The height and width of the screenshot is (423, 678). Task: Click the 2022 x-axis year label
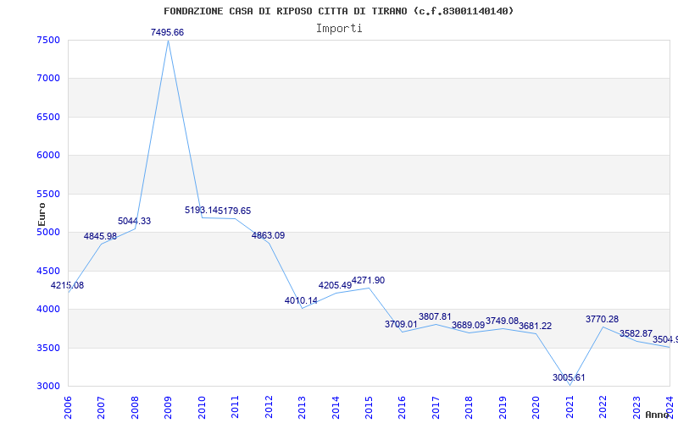[x=603, y=407]
